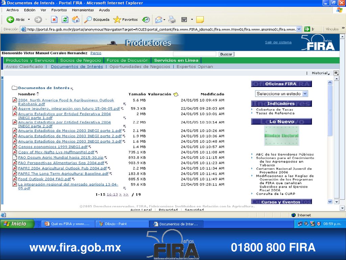Open the Aviso Clasificado subtab
Screen dimensions: 346x260
[24, 67]
